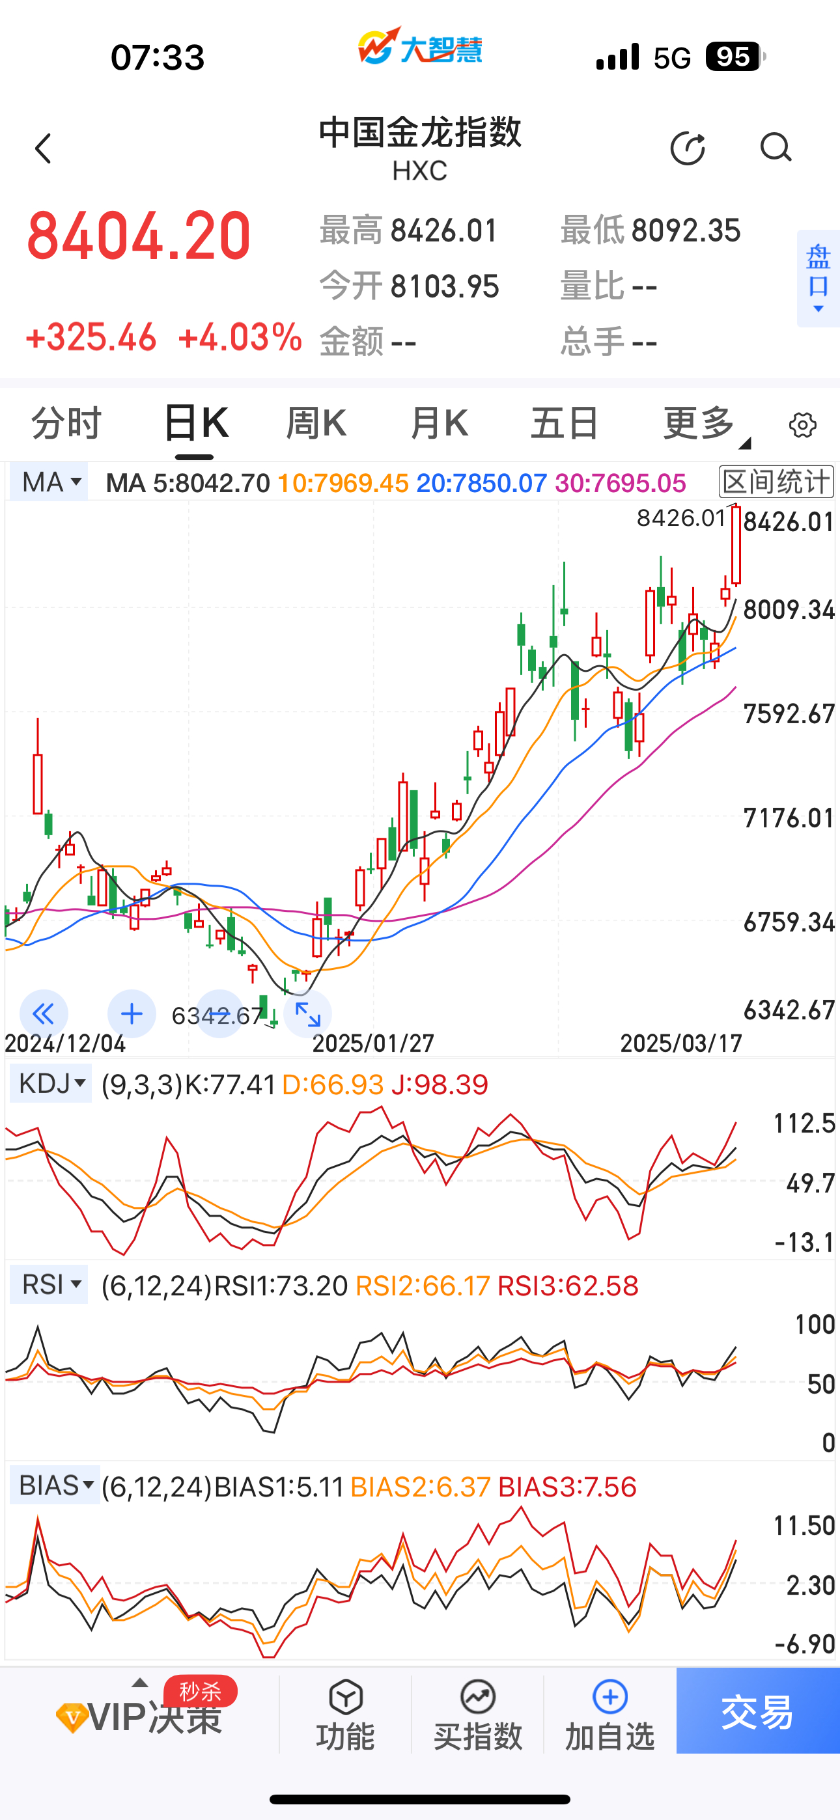840x1820 pixels.
Task: Open the 功能 cube icon
Action: [x=346, y=1696]
